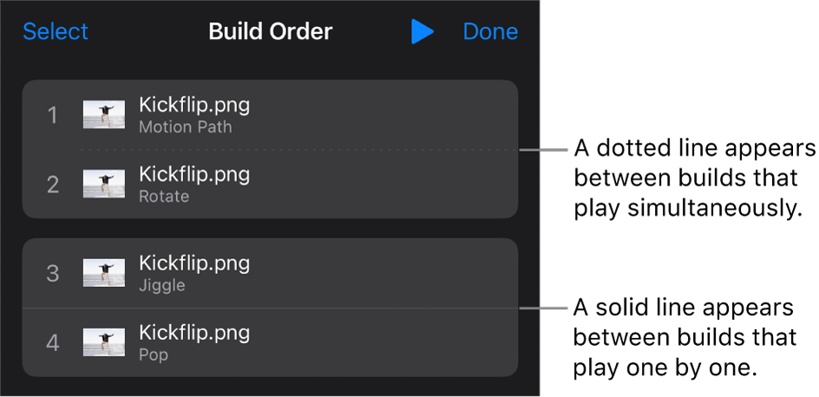Play the build order preview
The height and width of the screenshot is (397, 819).
[422, 32]
